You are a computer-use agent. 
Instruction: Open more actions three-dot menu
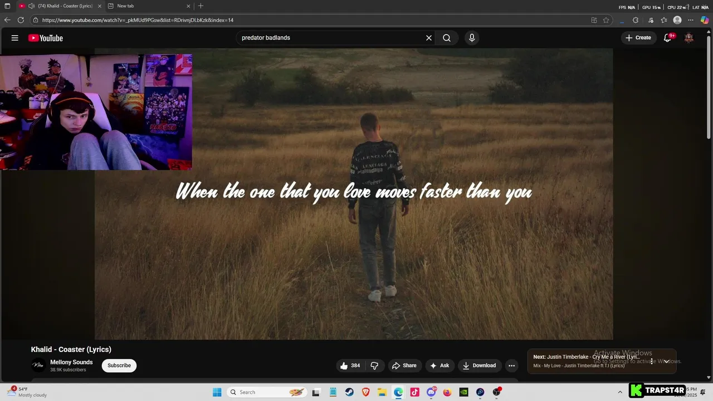point(511,365)
